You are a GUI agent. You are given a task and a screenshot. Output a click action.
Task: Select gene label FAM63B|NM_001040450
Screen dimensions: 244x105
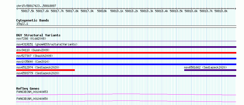click(32, 99)
